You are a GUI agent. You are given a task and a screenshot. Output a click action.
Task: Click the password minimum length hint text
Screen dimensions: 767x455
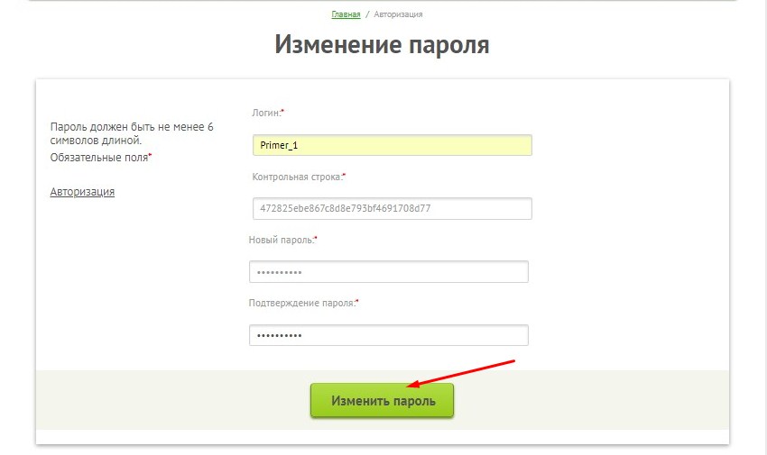[132, 133]
